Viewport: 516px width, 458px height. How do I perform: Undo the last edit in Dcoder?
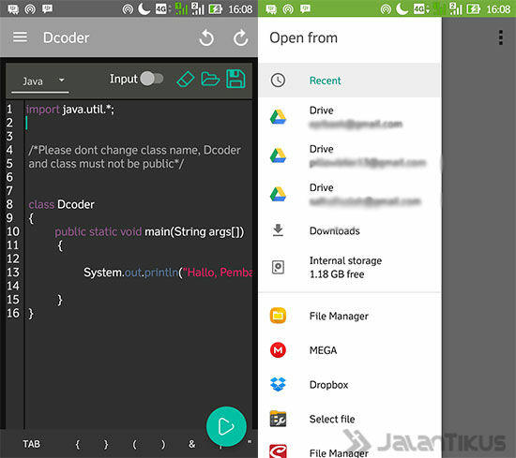click(206, 37)
